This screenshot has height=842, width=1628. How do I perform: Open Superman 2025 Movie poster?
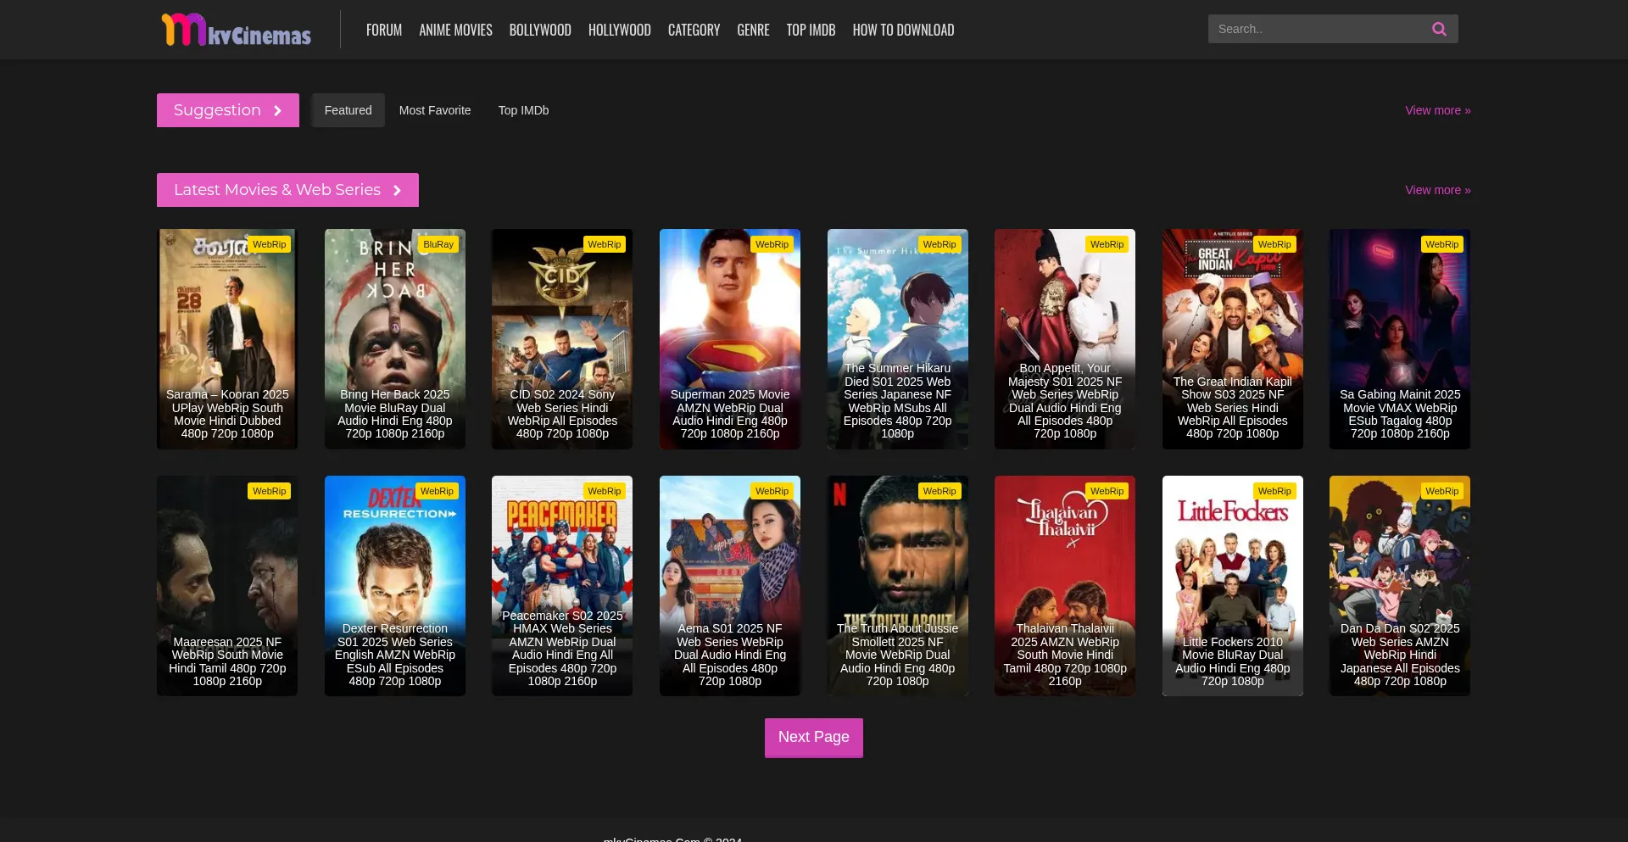pos(730,339)
